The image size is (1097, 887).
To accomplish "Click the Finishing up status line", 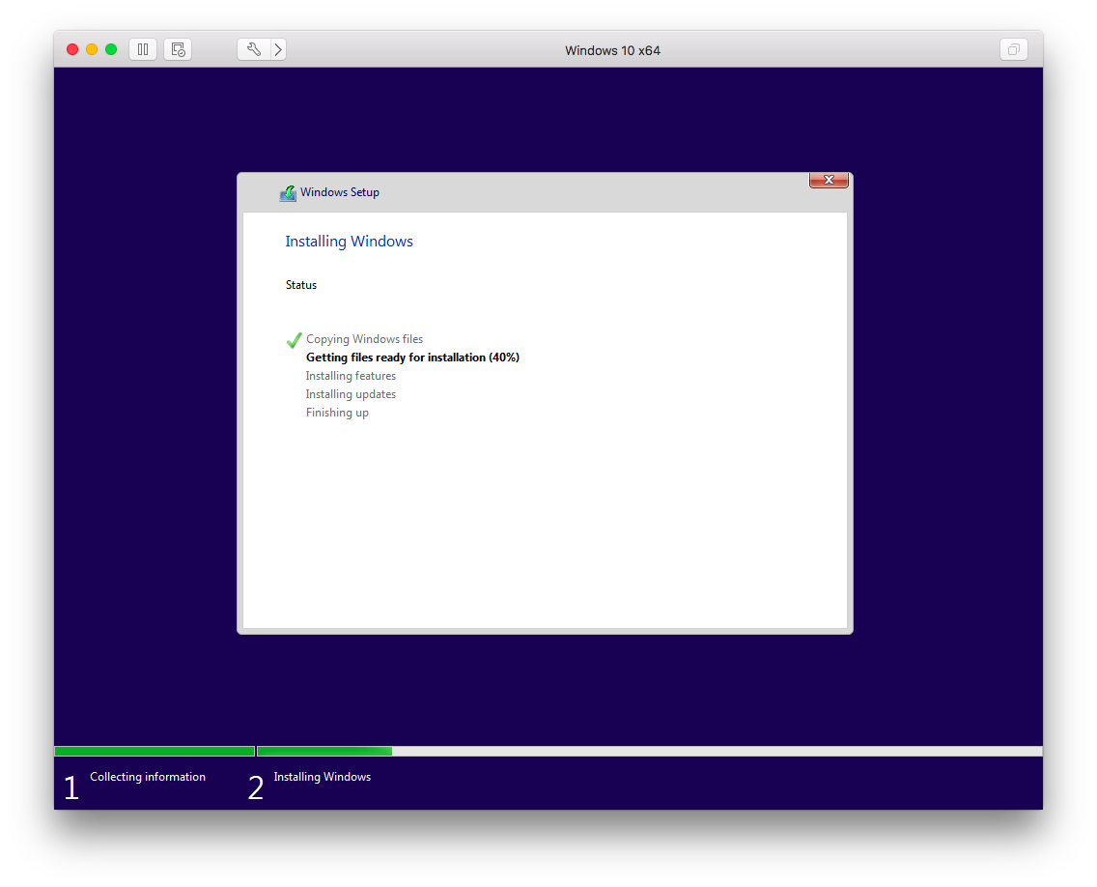I will coord(337,413).
